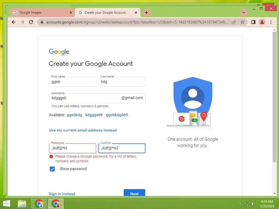
Task: Share this page via address bar icon
Action: [x=234, y=22]
